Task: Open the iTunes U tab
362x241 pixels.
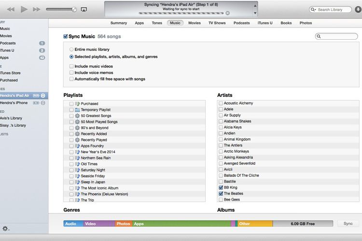Action: click(265, 23)
